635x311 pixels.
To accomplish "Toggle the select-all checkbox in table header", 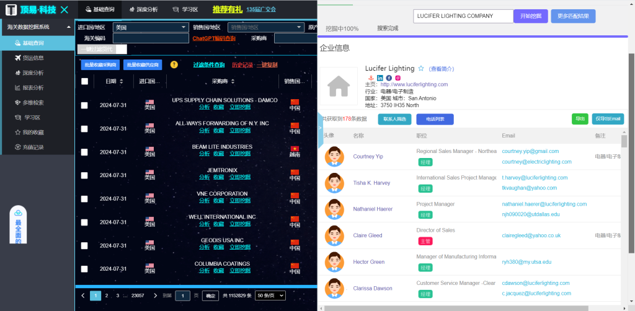I will (84, 81).
